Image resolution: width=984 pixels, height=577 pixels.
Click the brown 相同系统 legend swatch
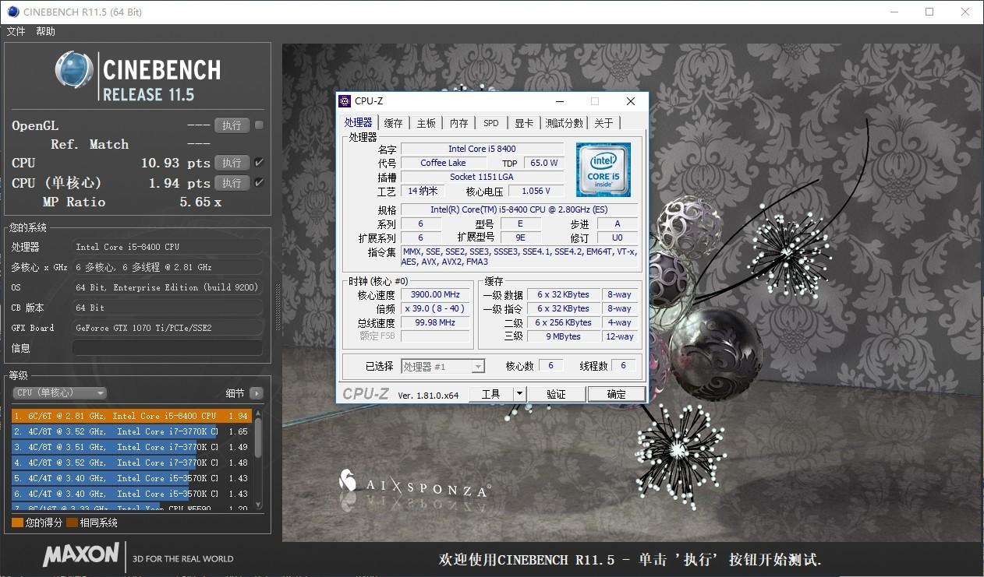coord(72,523)
